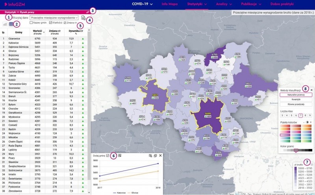Set number of classes to 7

[301, 116]
